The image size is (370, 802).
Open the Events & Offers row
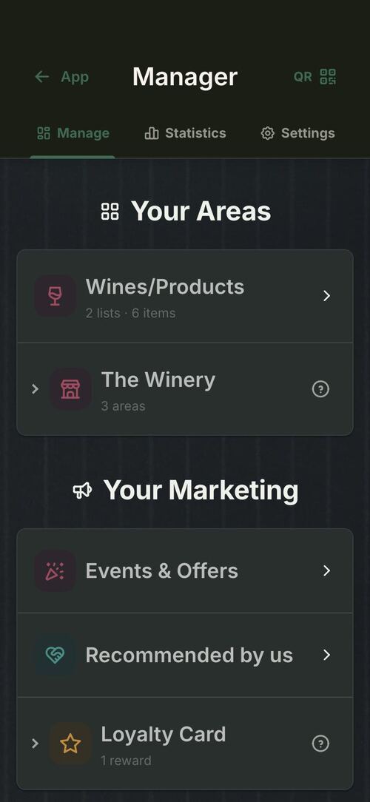(x=185, y=571)
